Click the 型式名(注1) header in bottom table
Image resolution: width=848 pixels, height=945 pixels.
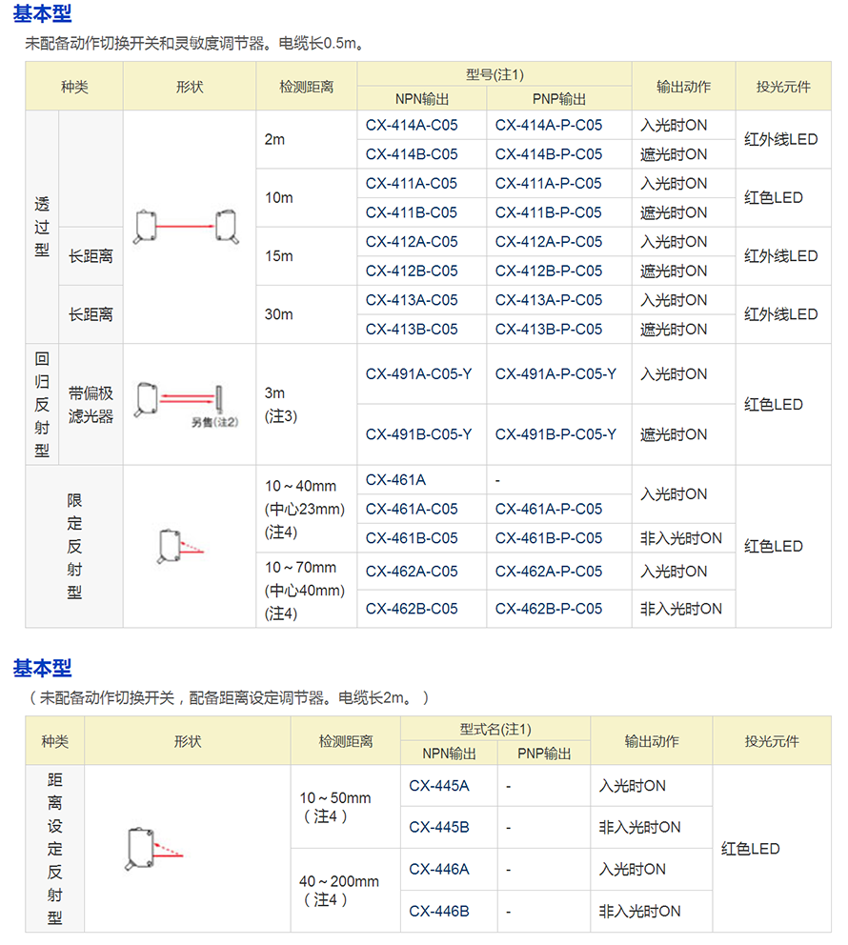click(x=495, y=729)
